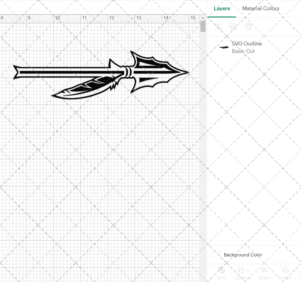This screenshot has width=301, height=282.
Task: Switch to the Layers tab
Action: point(222,8)
